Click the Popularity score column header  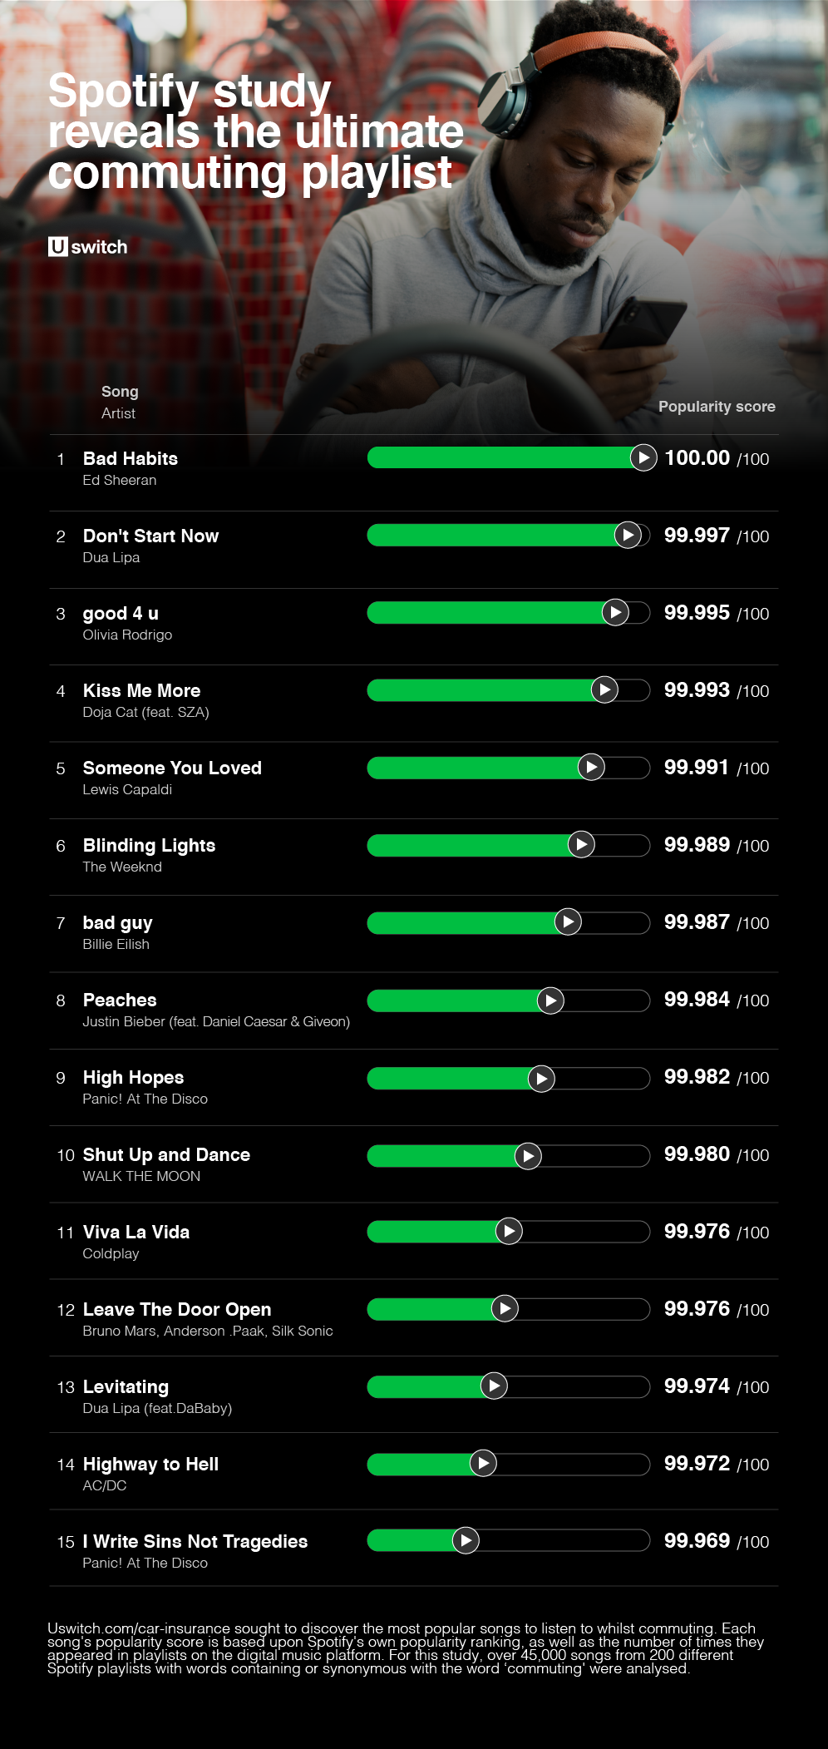(x=717, y=407)
